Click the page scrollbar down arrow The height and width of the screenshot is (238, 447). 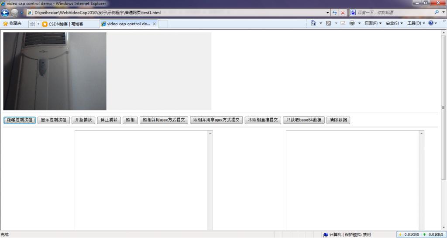click(x=444, y=228)
